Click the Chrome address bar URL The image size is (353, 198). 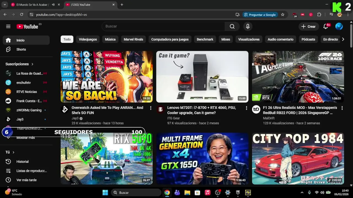tap(61, 15)
